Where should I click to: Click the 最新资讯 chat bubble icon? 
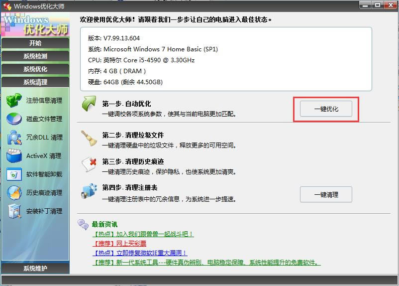[x=83, y=225]
